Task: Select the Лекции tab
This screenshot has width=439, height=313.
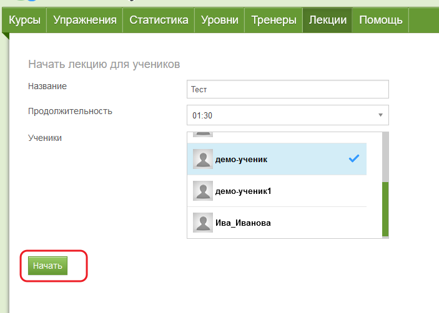Action: tap(328, 20)
